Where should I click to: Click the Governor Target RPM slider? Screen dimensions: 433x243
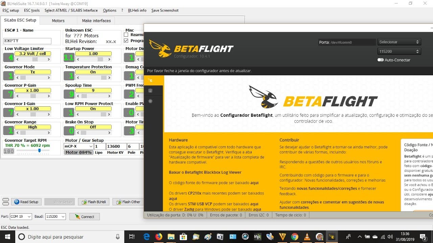[34, 151]
